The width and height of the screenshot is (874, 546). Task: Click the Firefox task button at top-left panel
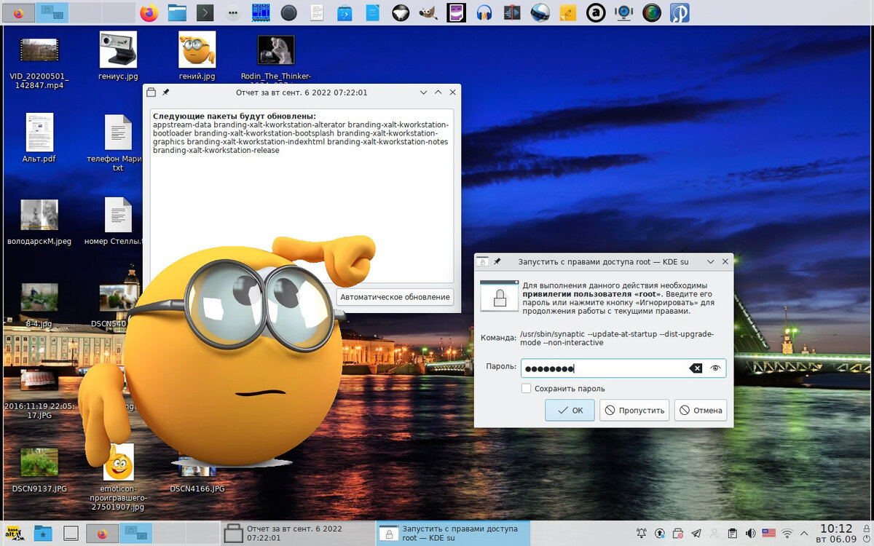18,12
